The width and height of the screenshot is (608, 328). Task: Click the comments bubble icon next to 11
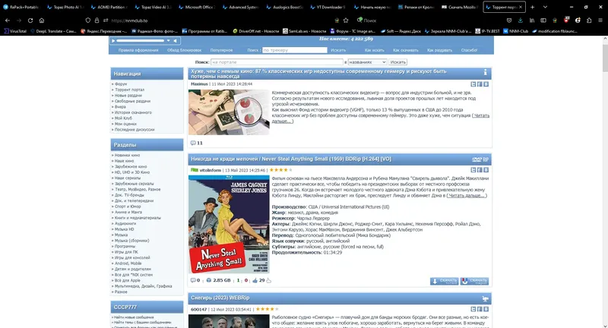coord(193,143)
